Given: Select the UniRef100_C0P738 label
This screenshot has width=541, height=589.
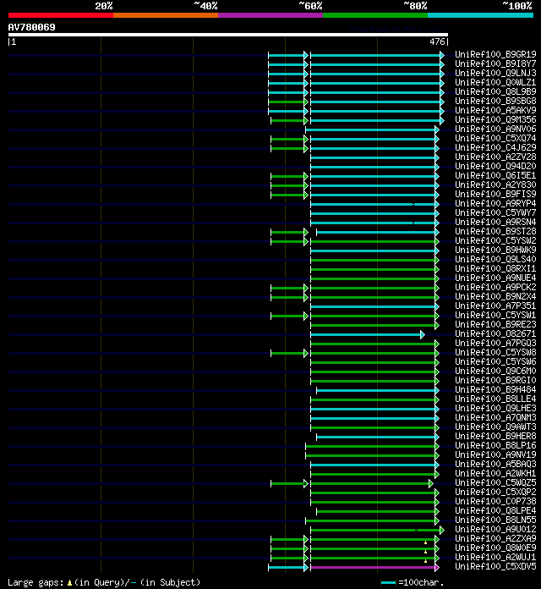Looking at the screenshot, I should pyautogui.click(x=495, y=502).
